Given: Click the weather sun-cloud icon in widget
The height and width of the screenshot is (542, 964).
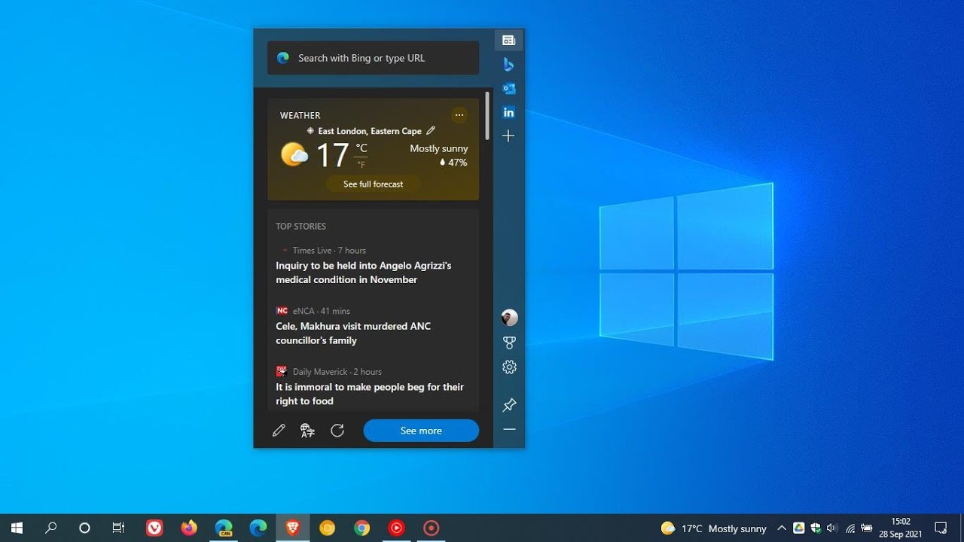Looking at the screenshot, I should click(x=294, y=155).
